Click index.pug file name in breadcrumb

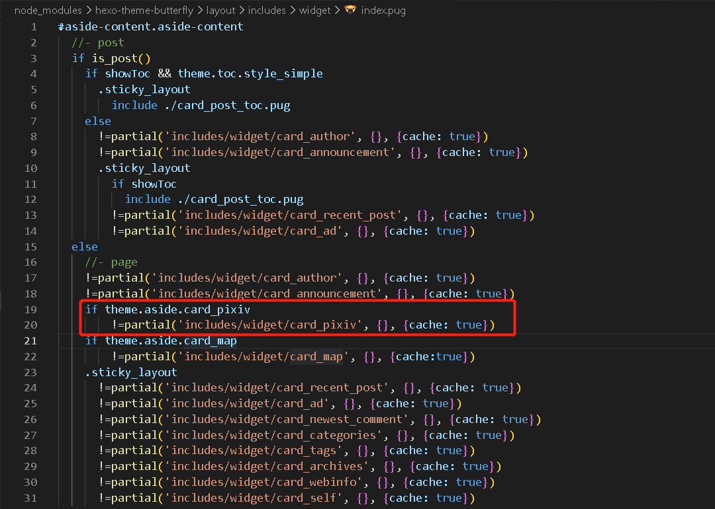pos(383,10)
